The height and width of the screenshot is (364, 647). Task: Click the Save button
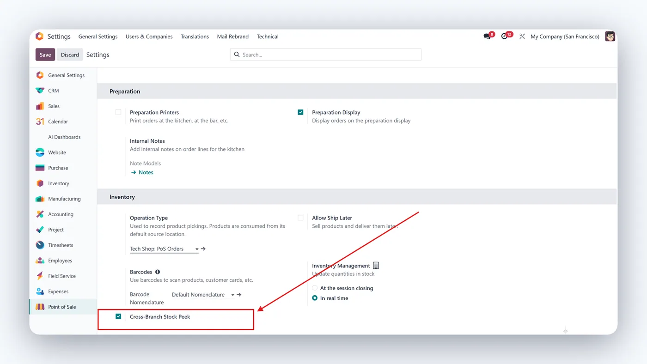(x=45, y=55)
